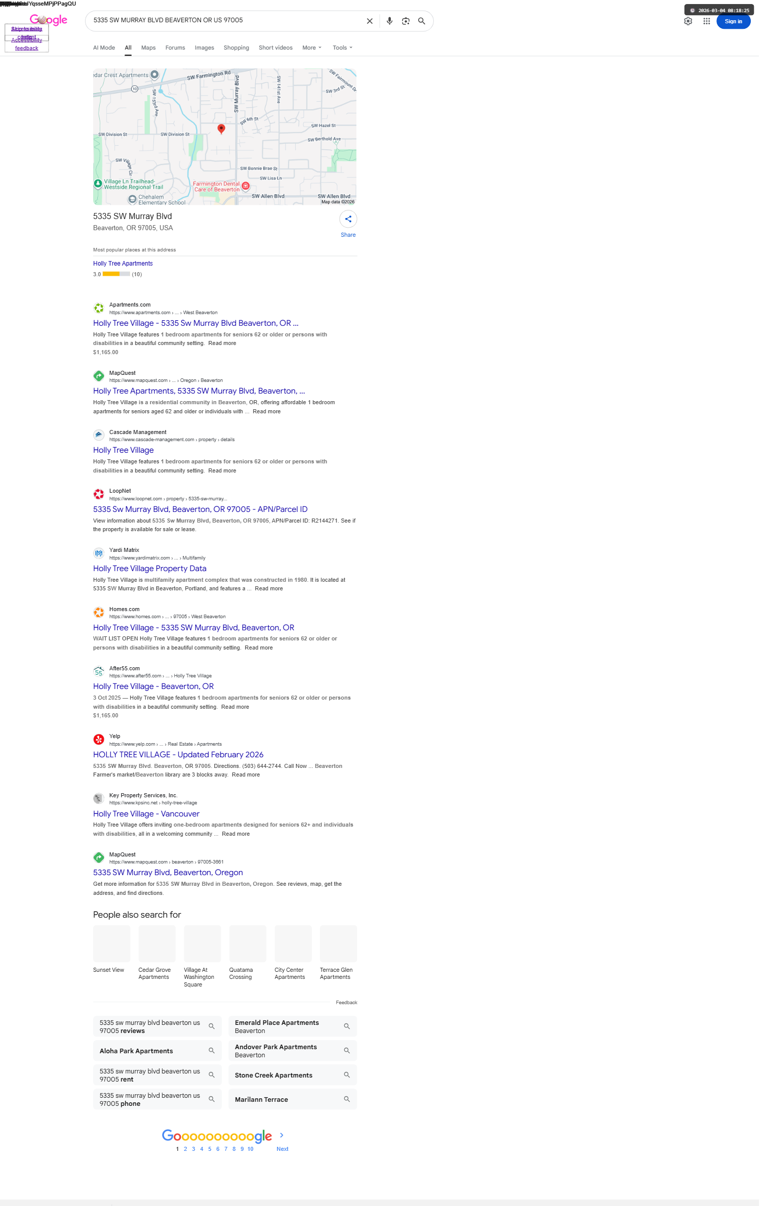Click the Sign in button
Screen dimensions: 768x1206
[x=733, y=21]
